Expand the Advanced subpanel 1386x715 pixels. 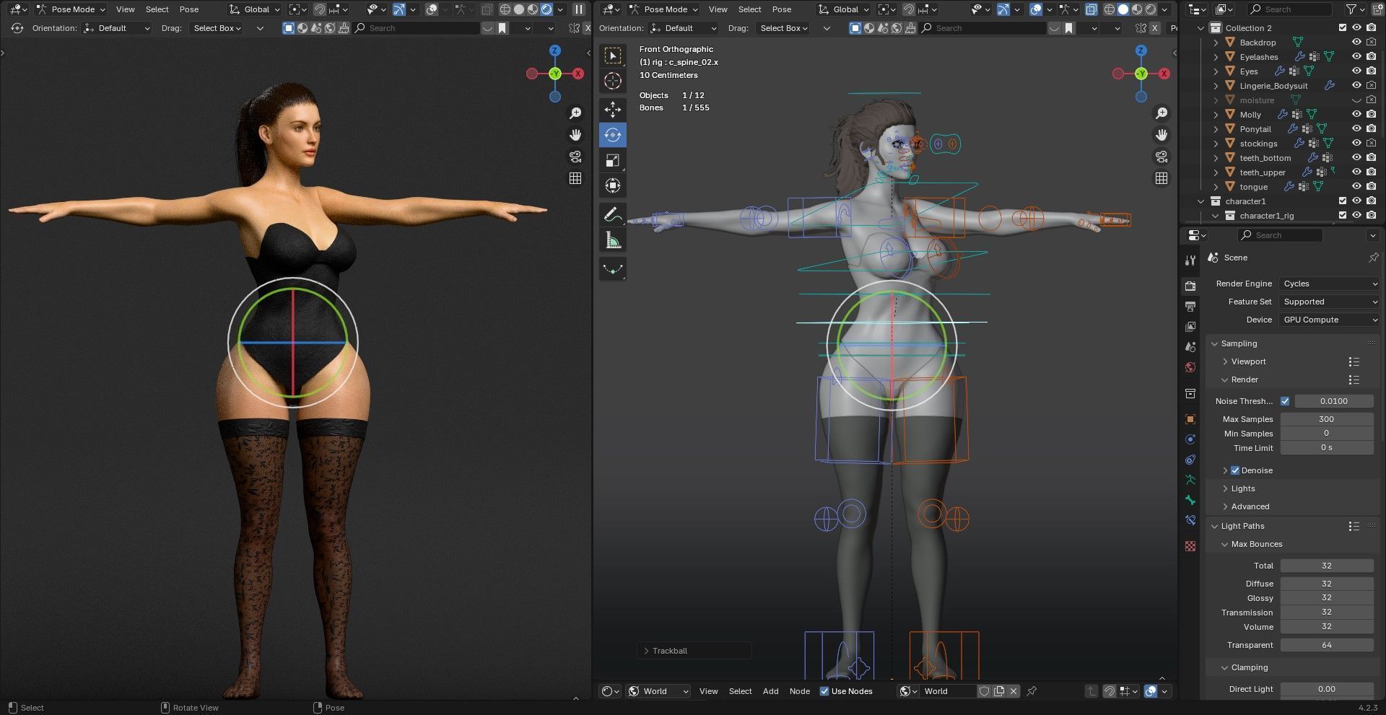click(1225, 506)
